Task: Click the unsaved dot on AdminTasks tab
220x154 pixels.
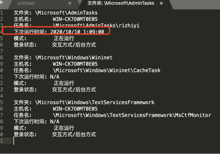Action: 162,3
